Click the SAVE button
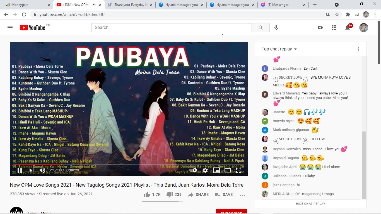Image resolution: width=381 pixels, height=214 pixels. pyautogui.click(x=224, y=195)
